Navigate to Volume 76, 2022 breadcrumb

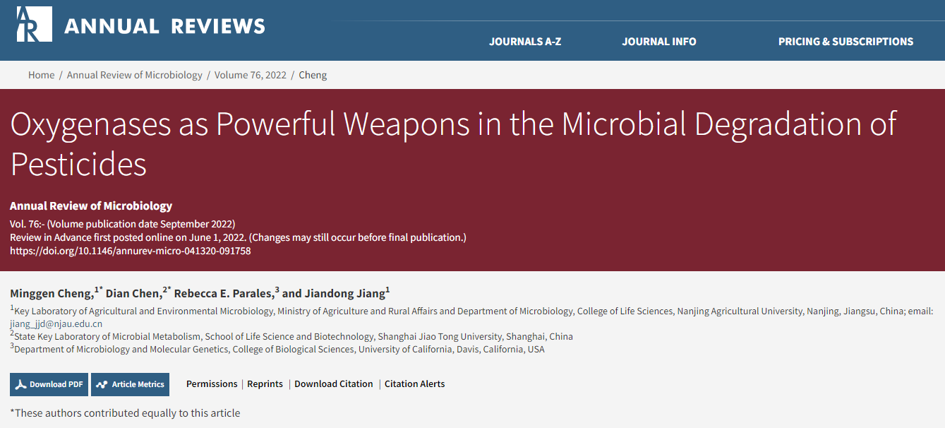coord(251,75)
